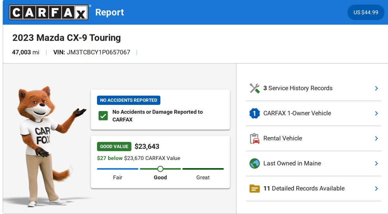
Task: Open Last Owned in Maine chevron
Action: [376, 163]
